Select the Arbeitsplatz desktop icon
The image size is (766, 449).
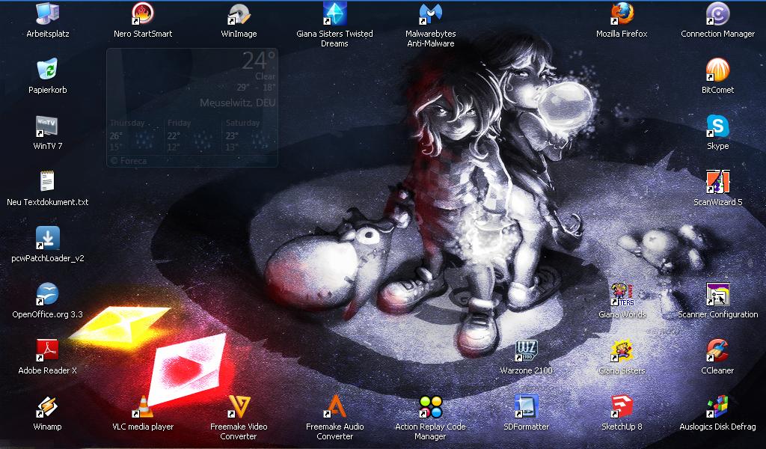(47, 14)
